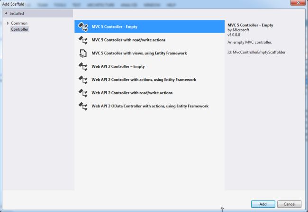Select Web API 2 Controller with read/write actions

132,93
